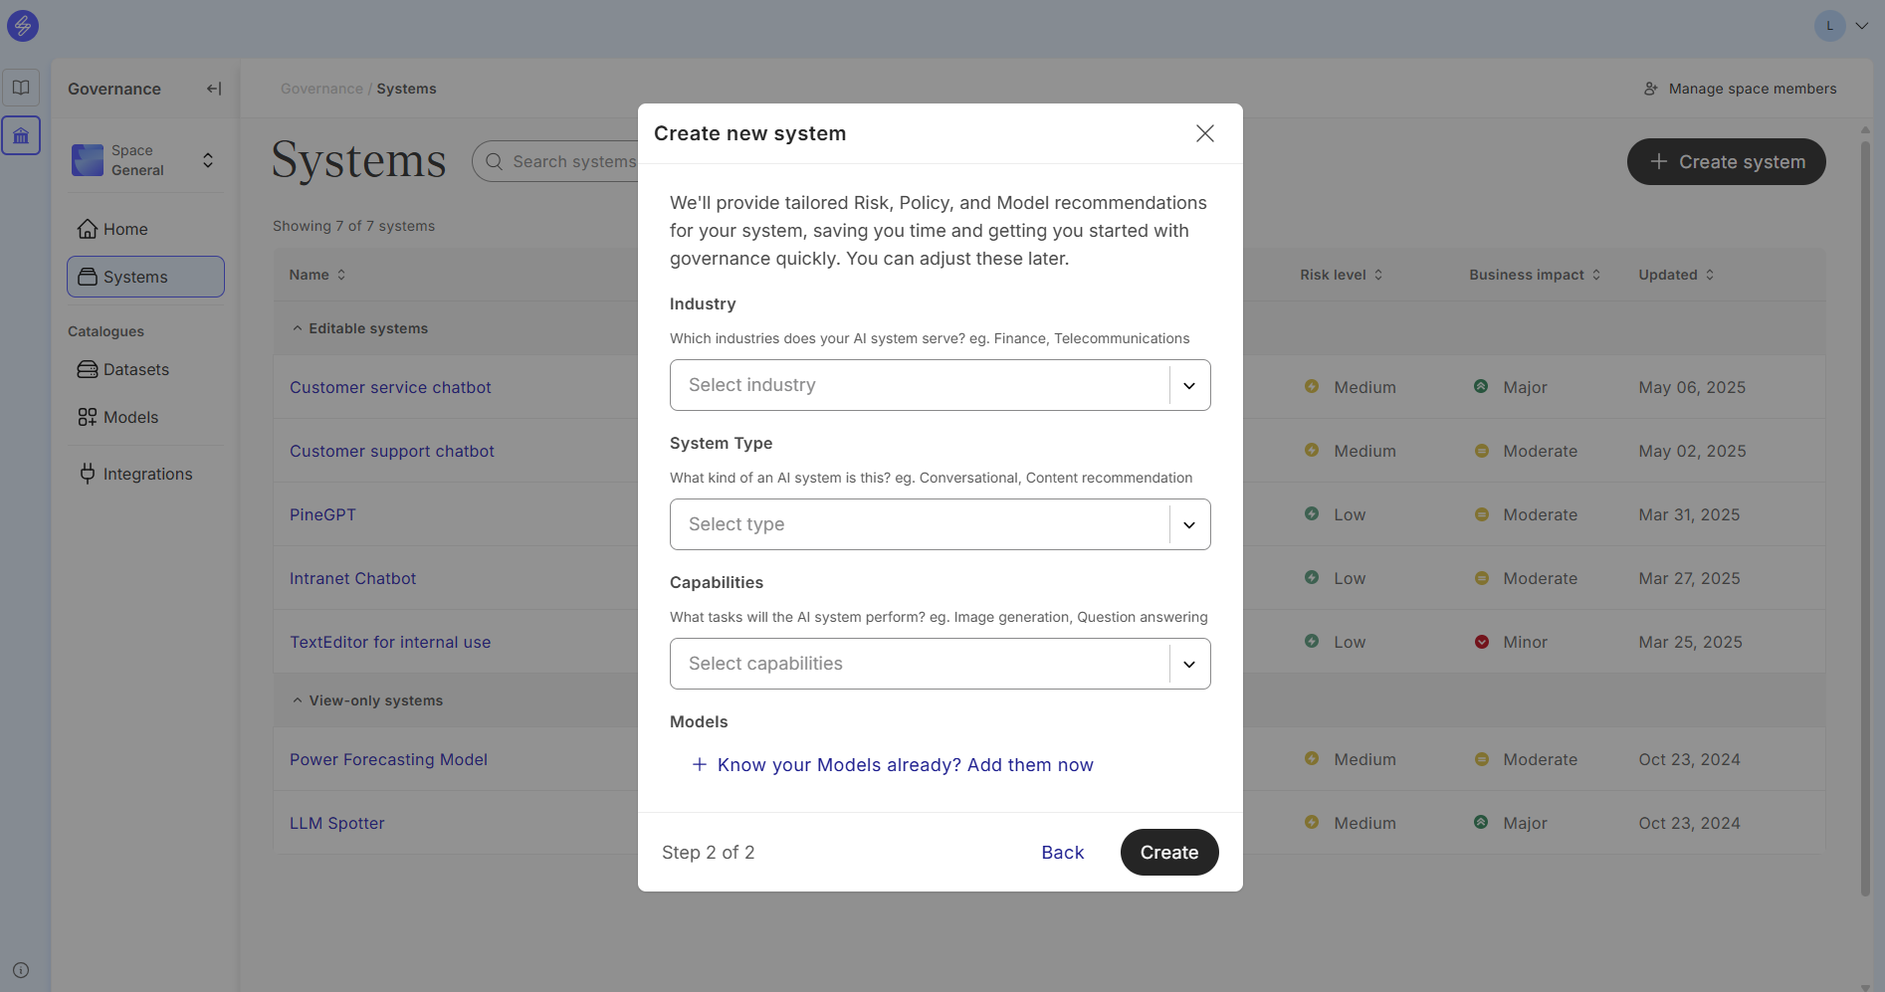Sort the table by Risk level

[x=1341, y=275]
